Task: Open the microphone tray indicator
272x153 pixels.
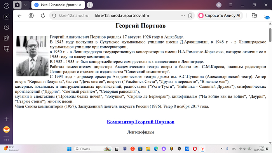Action: (227, 149)
